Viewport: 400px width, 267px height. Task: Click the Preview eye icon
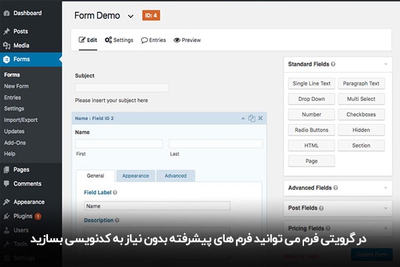pos(177,40)
